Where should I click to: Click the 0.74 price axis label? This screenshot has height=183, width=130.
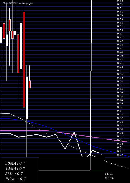click(x=120, y=55)
